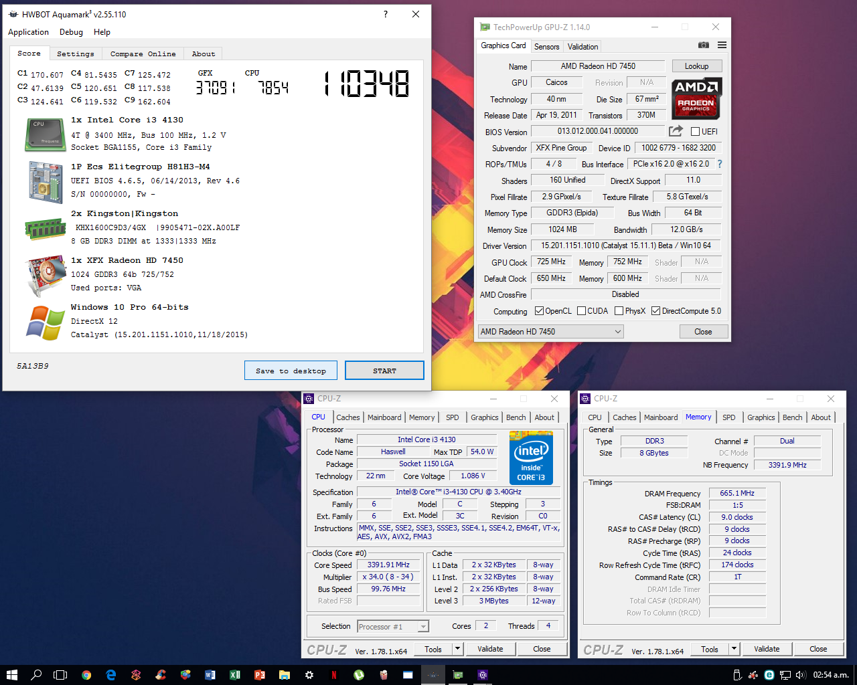The image size is (857, 685).
Task: Toggle the CUDA checkbox
Action: [x=581, y=311]
